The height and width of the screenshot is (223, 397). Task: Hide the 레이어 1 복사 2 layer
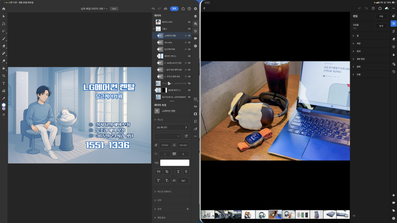tap(189, 56)
